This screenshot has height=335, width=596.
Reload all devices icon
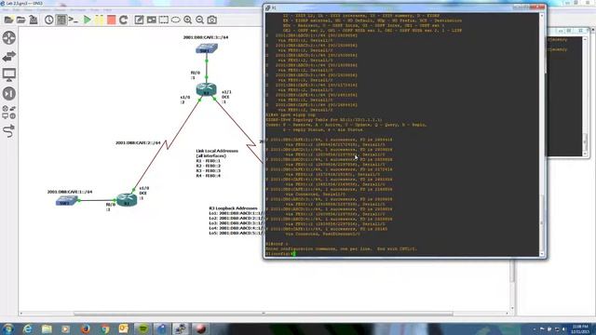click(x=123, y=20)
